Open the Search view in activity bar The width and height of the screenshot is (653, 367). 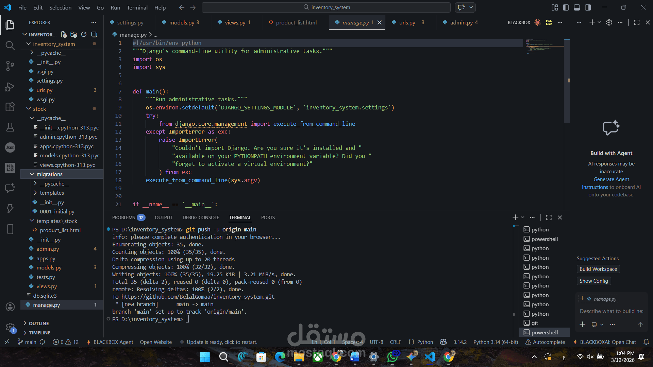click(x=10, y=45)
